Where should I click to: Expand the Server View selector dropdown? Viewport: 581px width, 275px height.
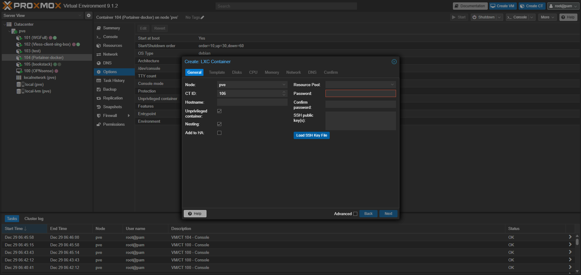(80, 15)
